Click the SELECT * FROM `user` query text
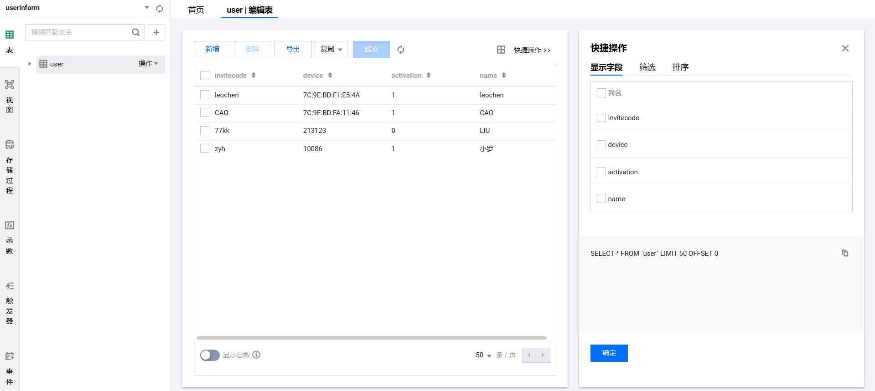 click(654, 254)
